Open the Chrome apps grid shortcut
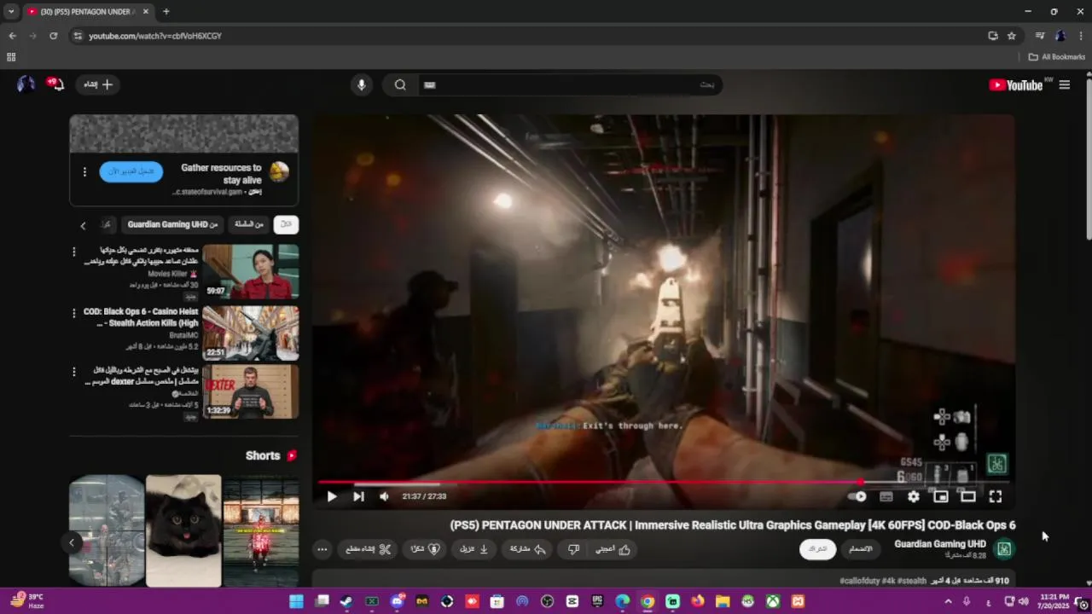This screenshot has height=614, width=1092. coord(11,57)
